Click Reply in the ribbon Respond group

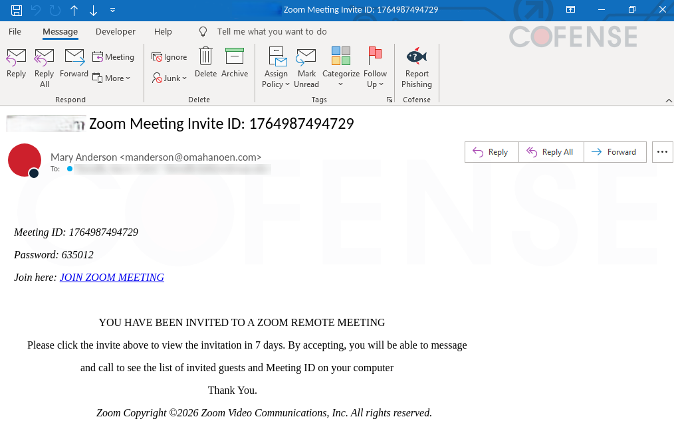pos(17,63)
